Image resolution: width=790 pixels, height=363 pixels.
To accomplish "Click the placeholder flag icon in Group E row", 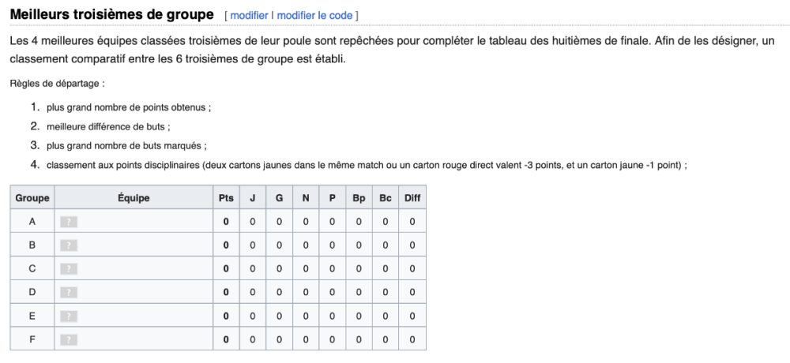I will tap(69, 316).
